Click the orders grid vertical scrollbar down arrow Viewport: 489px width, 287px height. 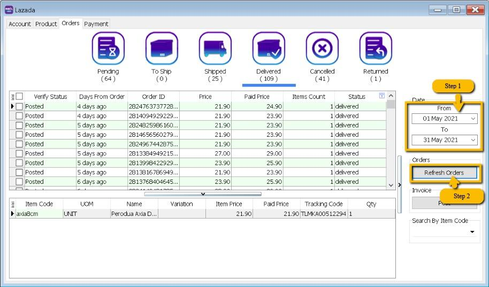pos(391,185)
